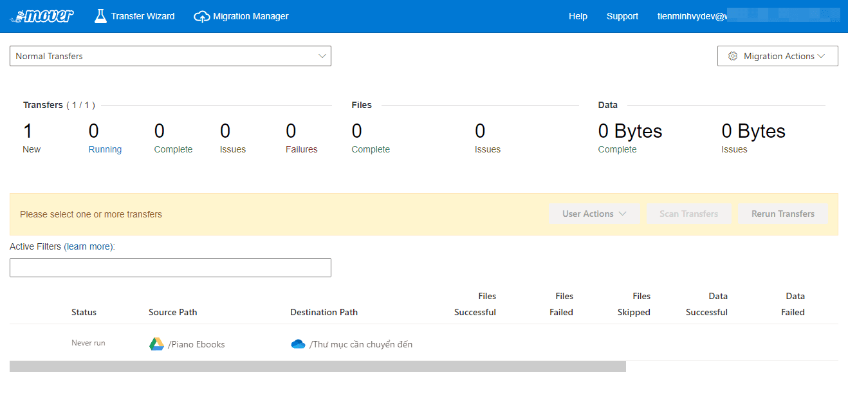
Task: Click the Migration Manager cloud icon
Action: click(202, 17)
